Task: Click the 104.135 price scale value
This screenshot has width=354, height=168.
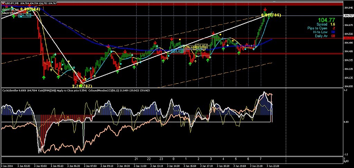Action: 348,78
